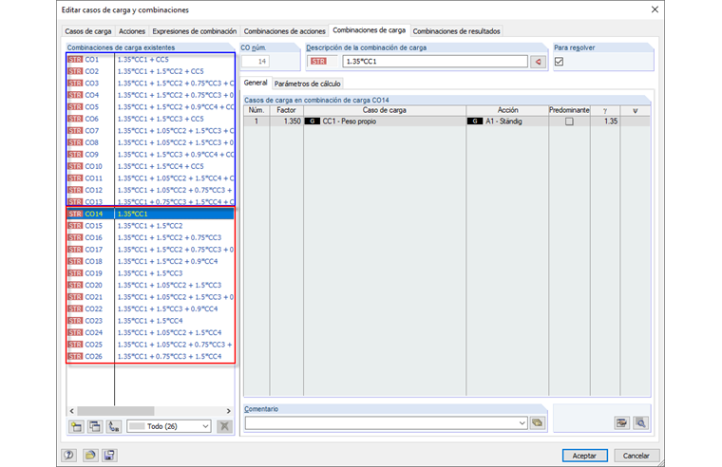The image size is (722, 467).
Task: Click the A1 - Ständig action cell
Action: pyautogui.click(x=507, y=121)
